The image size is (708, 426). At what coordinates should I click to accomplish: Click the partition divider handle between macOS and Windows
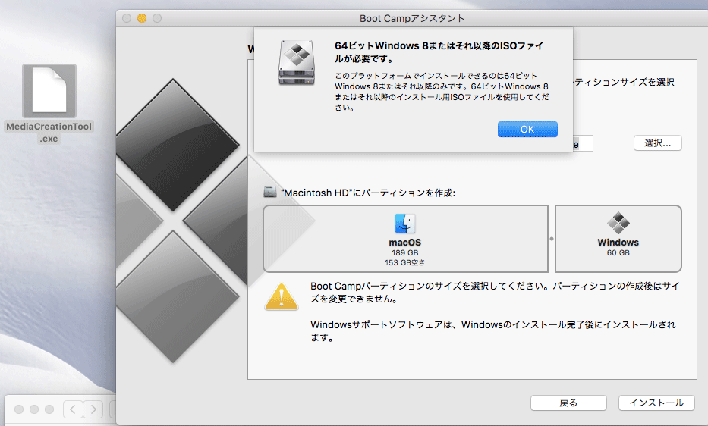pyautogui.click(x=552, y=239)
